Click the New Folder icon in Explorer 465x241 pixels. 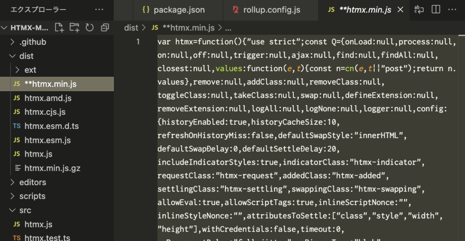pos(74,28)
